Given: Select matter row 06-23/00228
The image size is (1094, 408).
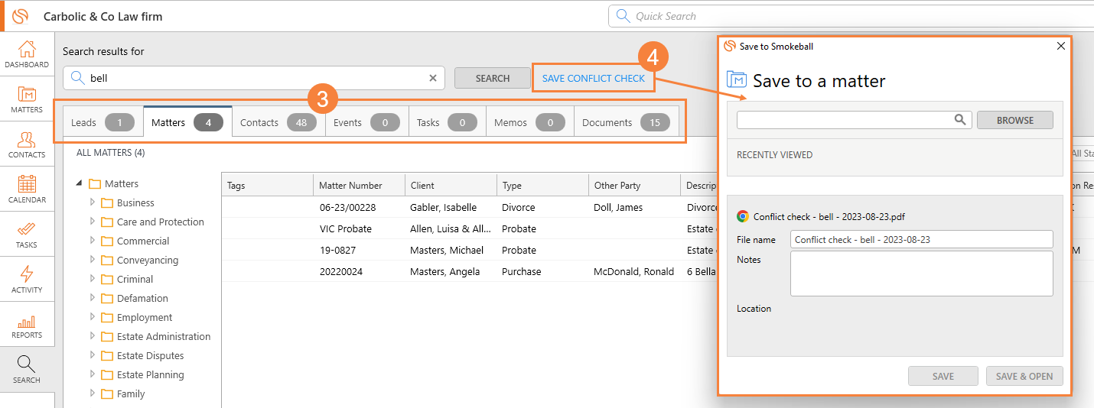Looking at the screenshot, I should click(347, 207).
